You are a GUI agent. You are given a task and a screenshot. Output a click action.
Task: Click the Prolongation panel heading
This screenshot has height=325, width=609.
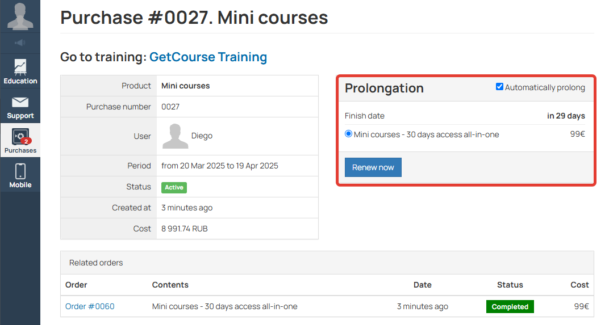[x=384, y=88]
